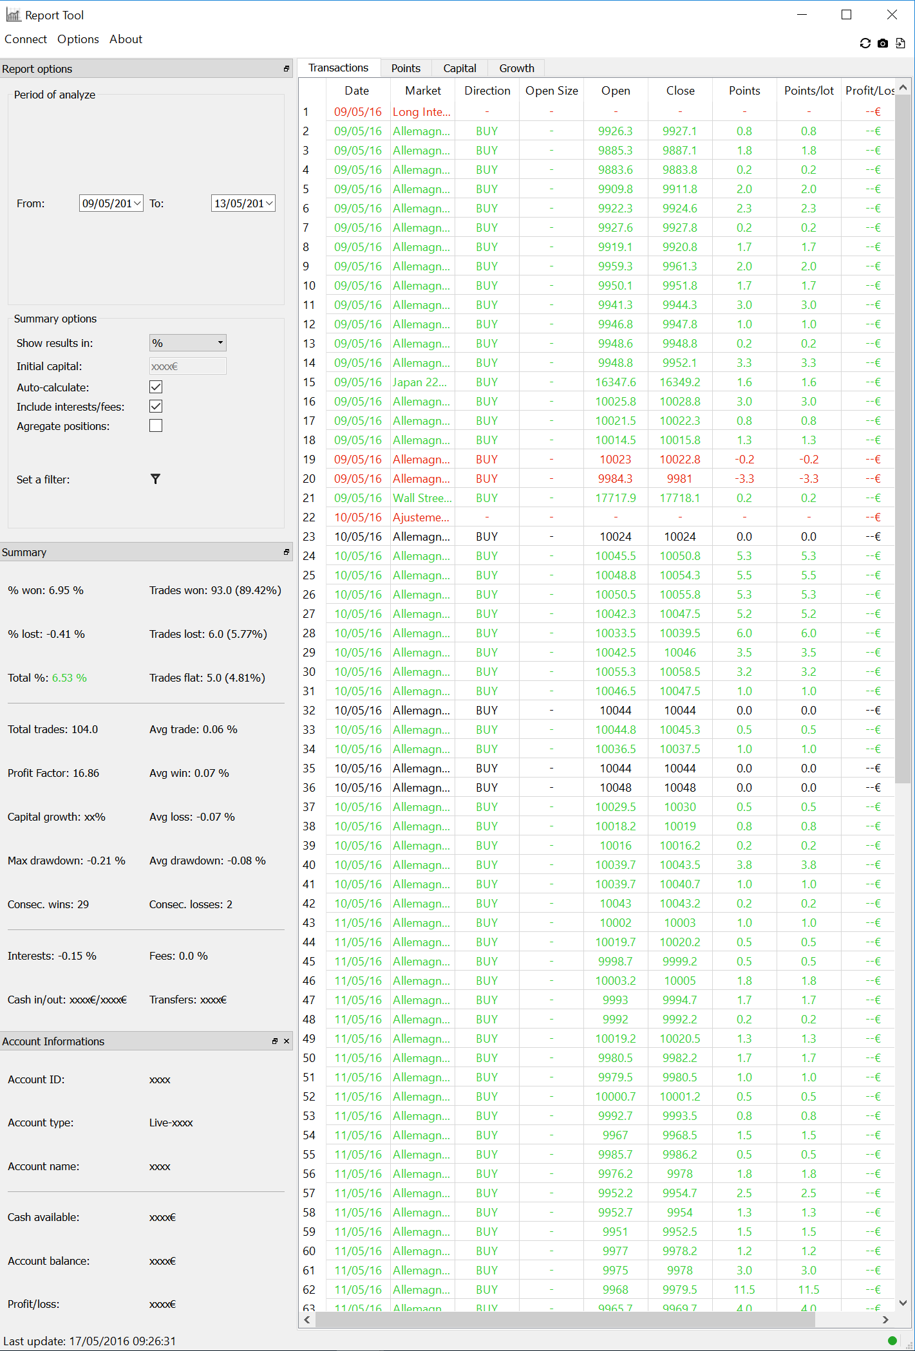Click the Total % 6.53 % value
This screenshot has height=1351, width=915.
pos(69,678)
